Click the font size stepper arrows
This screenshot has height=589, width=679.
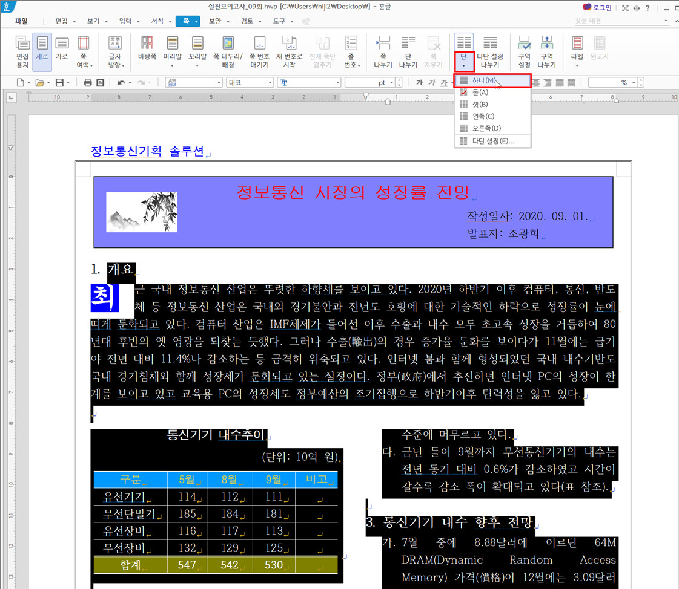pos(399,83)
